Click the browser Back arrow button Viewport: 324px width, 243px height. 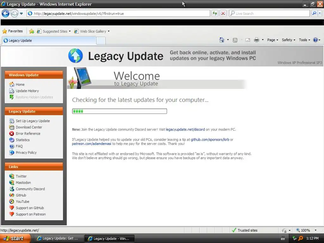coord(6,14)
